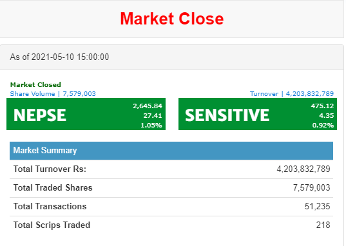Select the Total Transactions row
346x246 pixels.
point(171,207)
